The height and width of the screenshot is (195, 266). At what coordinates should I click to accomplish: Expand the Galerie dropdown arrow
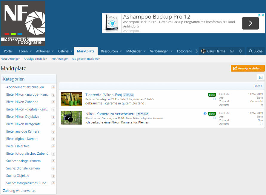coord(71,51)
